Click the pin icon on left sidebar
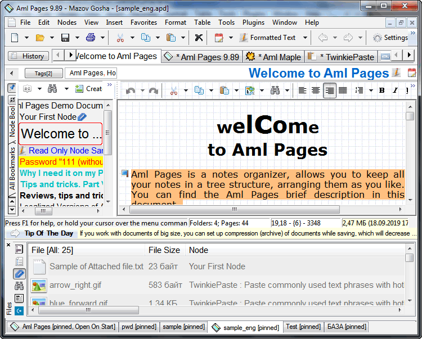The image size is (422, 339). pos(12,88)
